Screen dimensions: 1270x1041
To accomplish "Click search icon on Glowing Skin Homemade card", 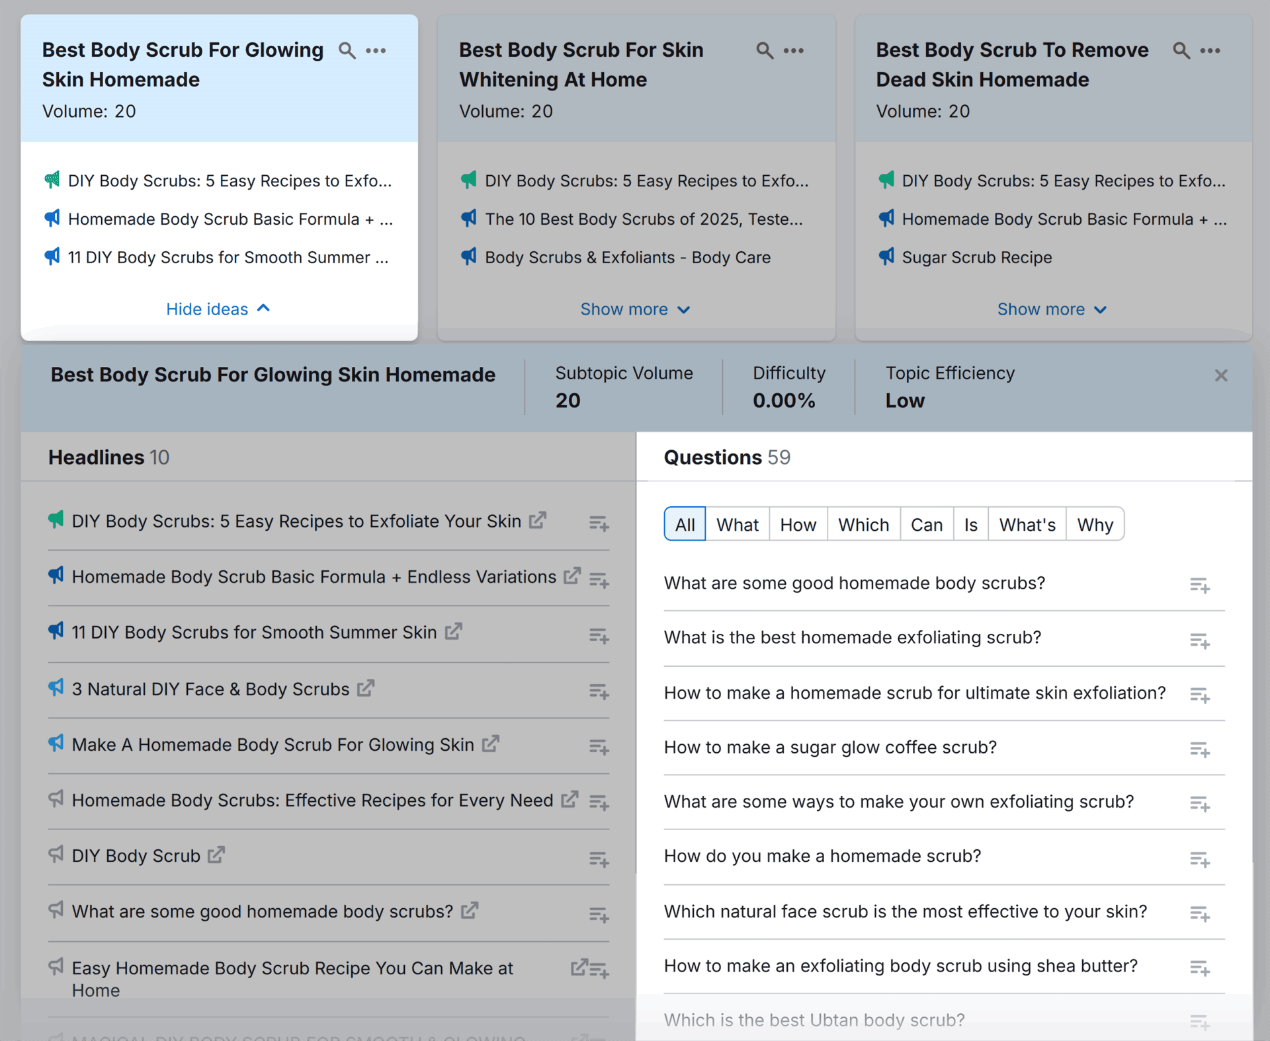I will (x=347, y=50).
